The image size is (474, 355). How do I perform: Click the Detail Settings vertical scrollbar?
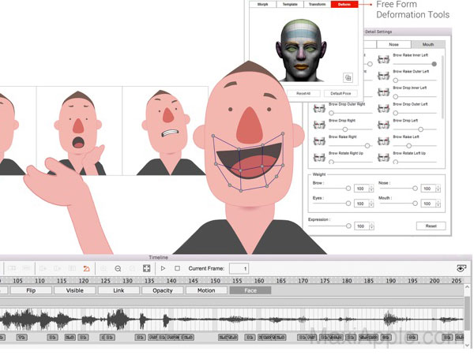point(442,87)
